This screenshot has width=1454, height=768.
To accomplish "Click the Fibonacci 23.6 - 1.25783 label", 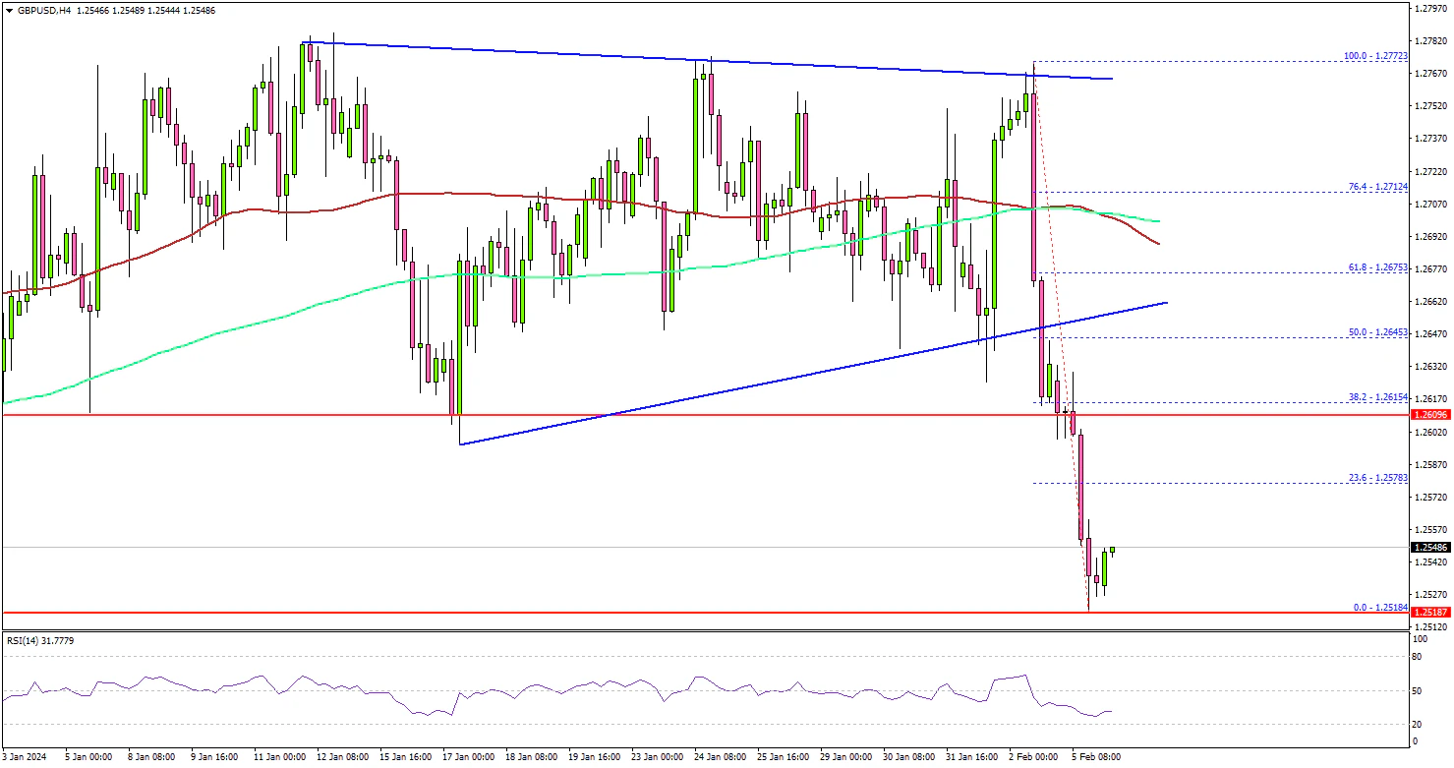I will tap(1378, 478).
